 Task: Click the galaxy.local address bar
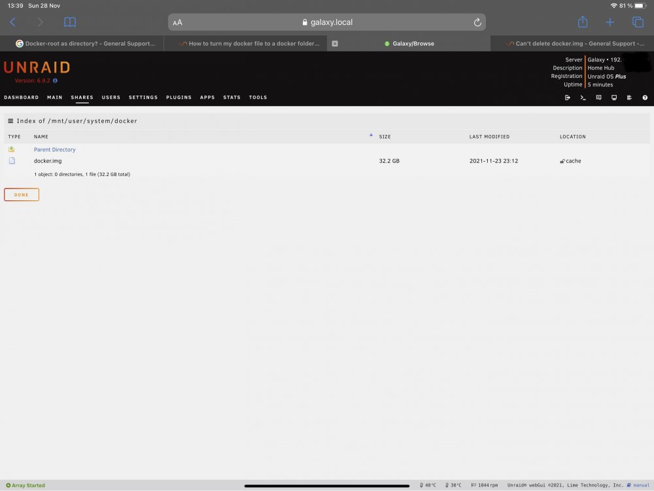coord(326,22)
